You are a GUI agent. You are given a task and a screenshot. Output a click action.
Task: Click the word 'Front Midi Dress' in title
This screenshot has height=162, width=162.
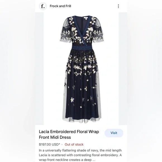(55, 137)
